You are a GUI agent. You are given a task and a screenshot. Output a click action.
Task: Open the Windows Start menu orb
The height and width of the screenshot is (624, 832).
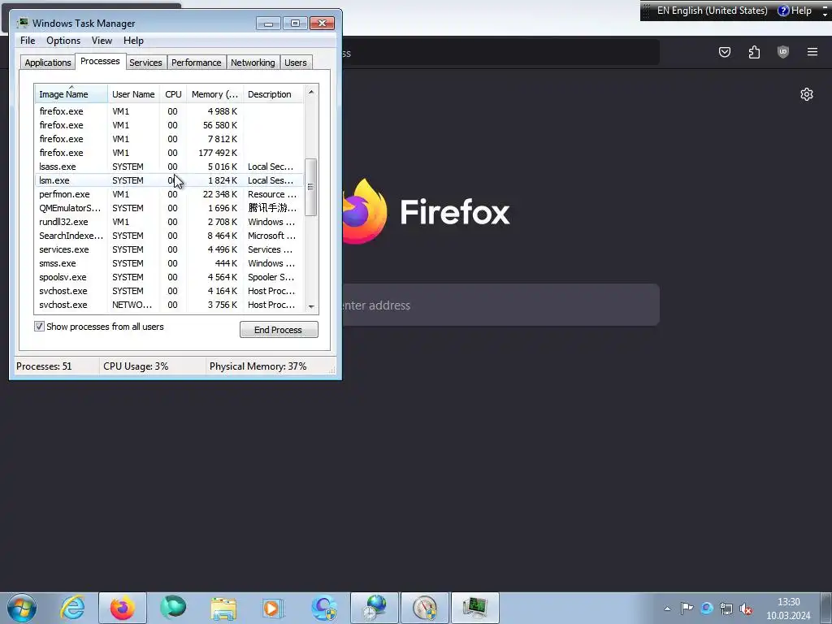point(22,608)
